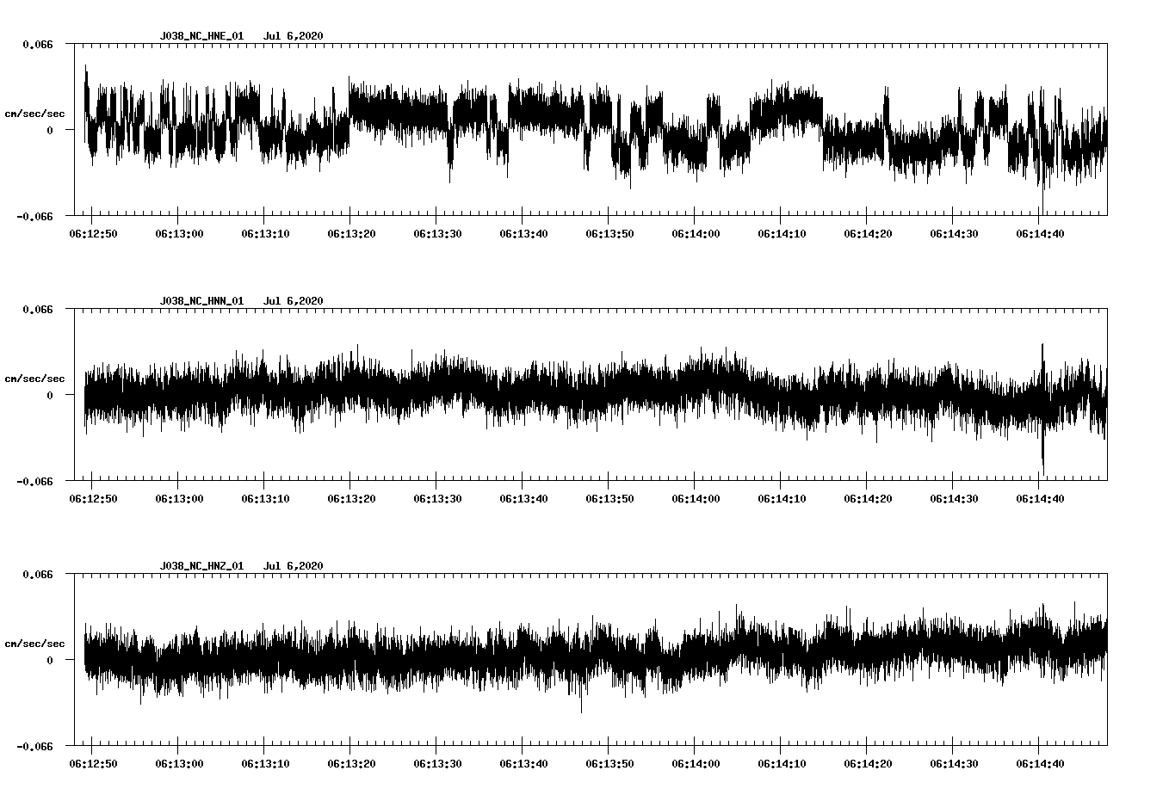Click the J038_NC_HNE_01 channel title
Viewport: 1169px width, 795px height.
point(201,36)
